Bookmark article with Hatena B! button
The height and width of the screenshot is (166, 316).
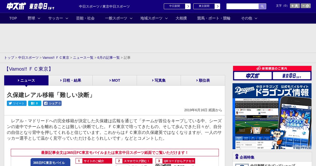pyautogui.click(x=35, y=103)
